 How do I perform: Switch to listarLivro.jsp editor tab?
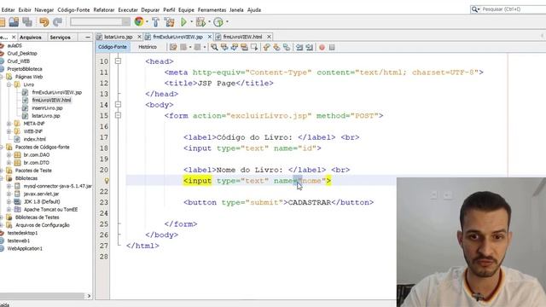118,37
